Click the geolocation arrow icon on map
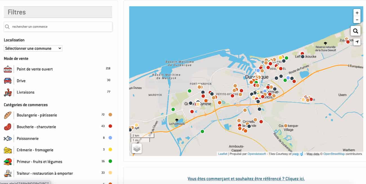Screen dimensions: 366x184 pos(357,42)
